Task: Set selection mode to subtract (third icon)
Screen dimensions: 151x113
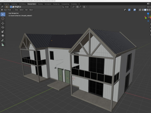Action: [x=15, y=7]
